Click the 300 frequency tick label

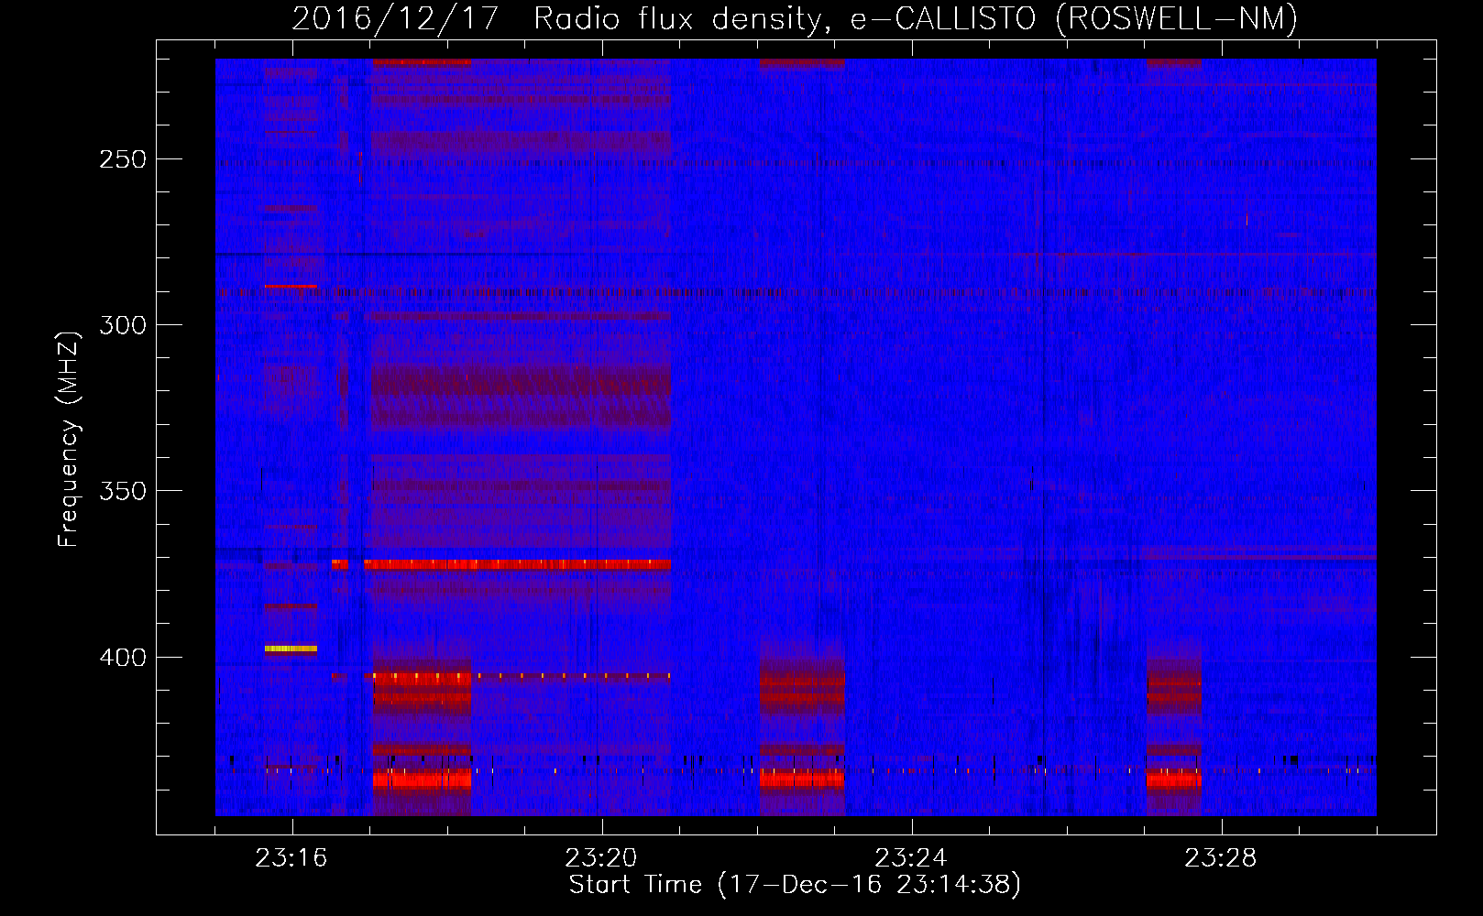[123, 325]
